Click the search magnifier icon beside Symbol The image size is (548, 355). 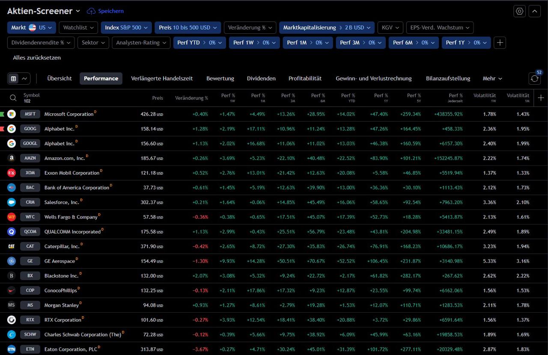[x=13, y=98]
